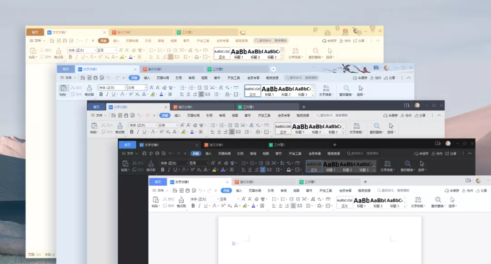Viewport: 491px width, 264px height.
Task: Toggle Italic in light blue window
Action: pos(107,94)
